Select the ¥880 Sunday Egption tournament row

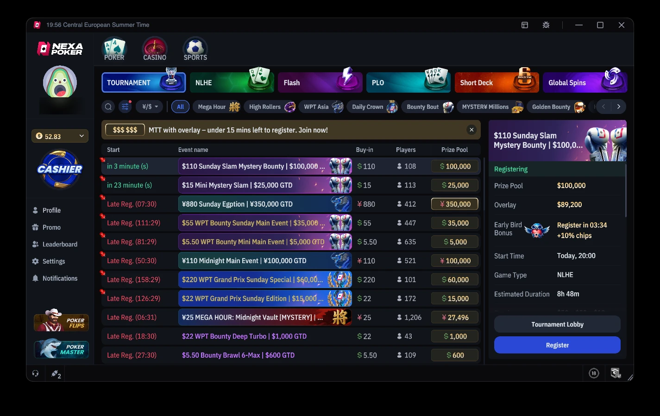[291, 204]
